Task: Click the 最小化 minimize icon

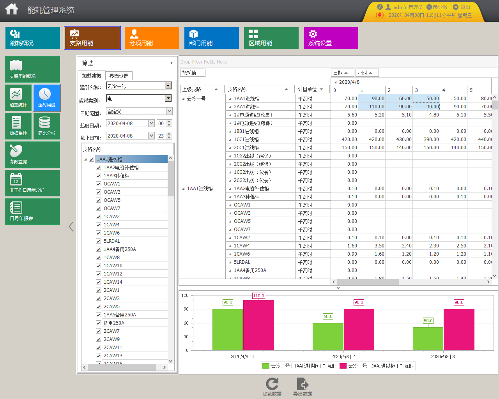Action: tap(429, 7)
